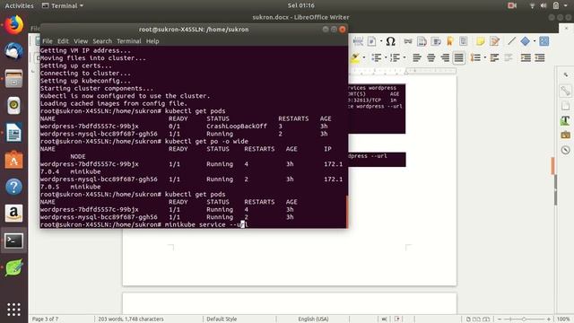Insert a page break in Writer
This screenshot has height=323, width=574.
pyautogui.click(x=358, y=41)
